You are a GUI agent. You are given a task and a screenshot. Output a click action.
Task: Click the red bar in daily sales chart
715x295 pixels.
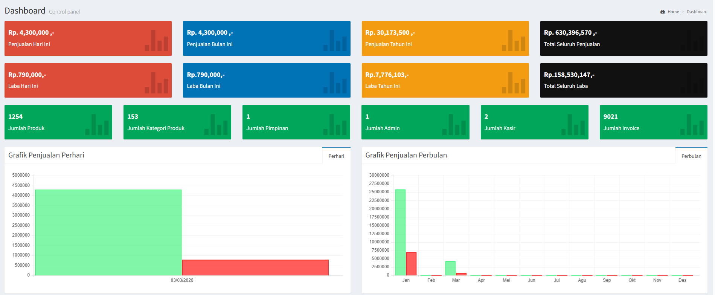(x=255, y=267)
